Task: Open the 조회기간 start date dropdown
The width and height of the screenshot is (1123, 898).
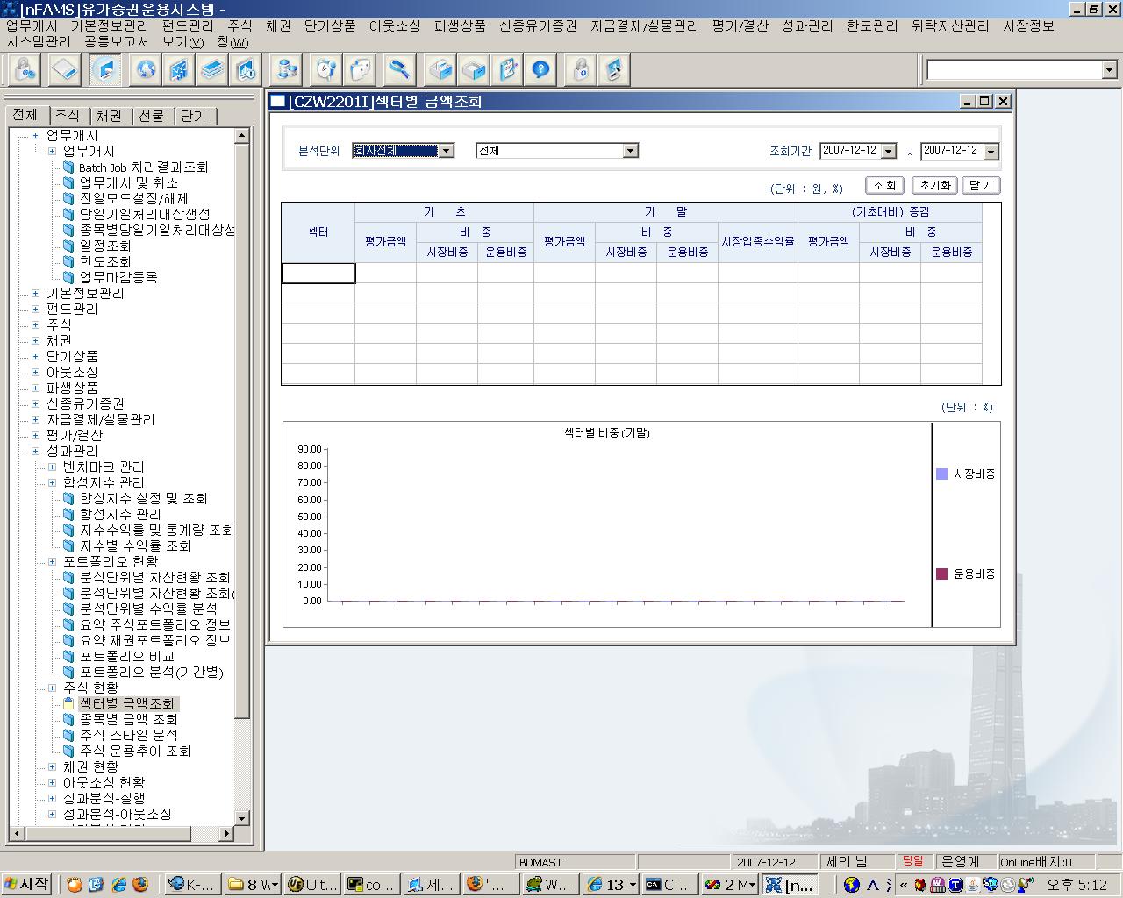Action: 890,150
